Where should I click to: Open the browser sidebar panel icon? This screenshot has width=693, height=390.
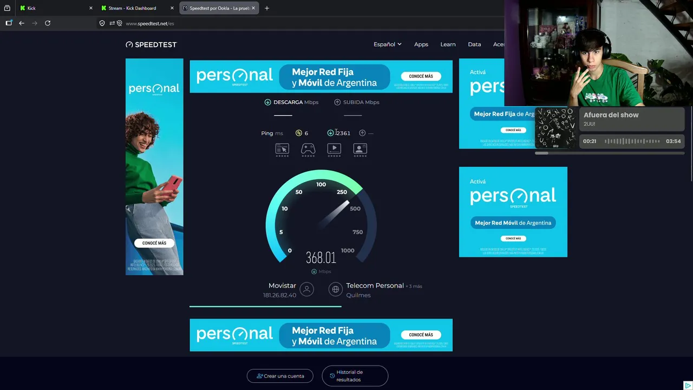[9, 23]
